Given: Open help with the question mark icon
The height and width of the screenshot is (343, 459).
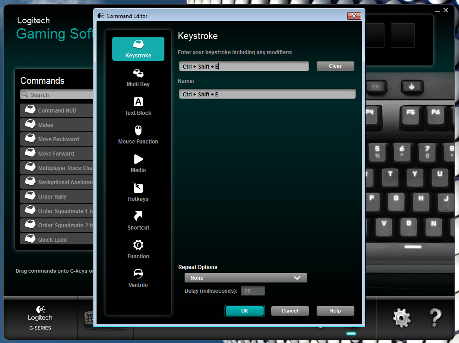Looking at the screenshot, I should pos(435,317).
